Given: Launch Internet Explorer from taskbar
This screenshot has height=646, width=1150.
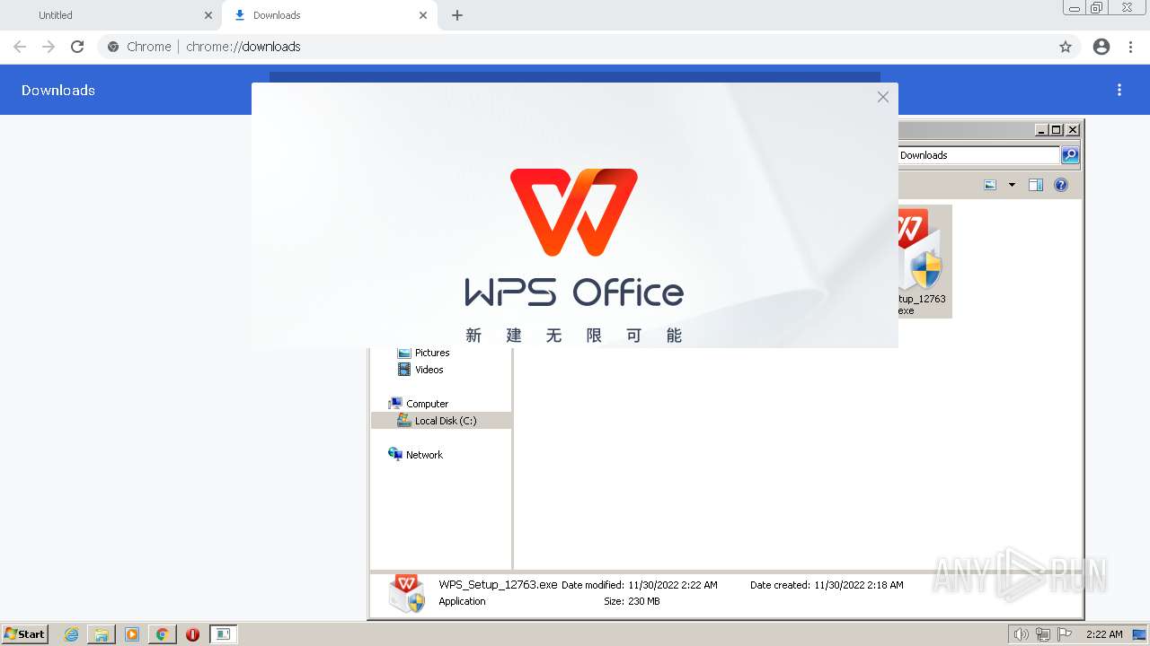Looking at the screenshot, I should tap(71, 634).
